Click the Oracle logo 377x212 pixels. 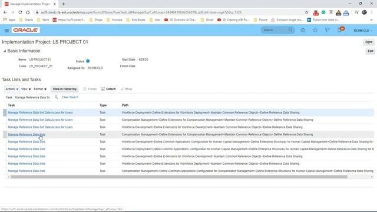coord(26,30)
